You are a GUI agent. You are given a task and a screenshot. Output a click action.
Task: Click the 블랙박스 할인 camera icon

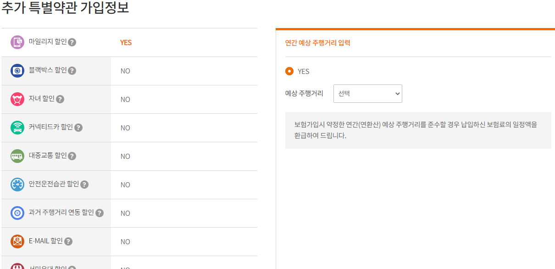(17, 71)
